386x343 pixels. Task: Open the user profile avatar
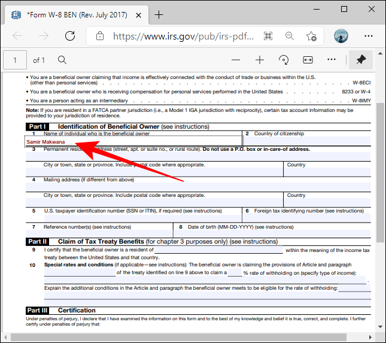[341, 36]
